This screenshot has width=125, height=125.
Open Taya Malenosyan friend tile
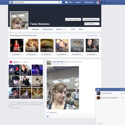(x=26, y=70)
